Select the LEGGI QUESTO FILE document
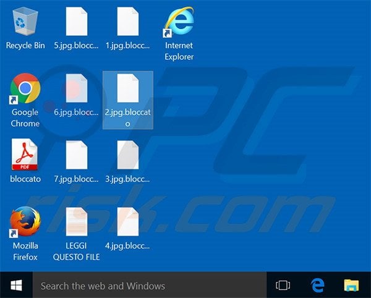The width and height of the screenshot is (371, 298). coord(77,221)
